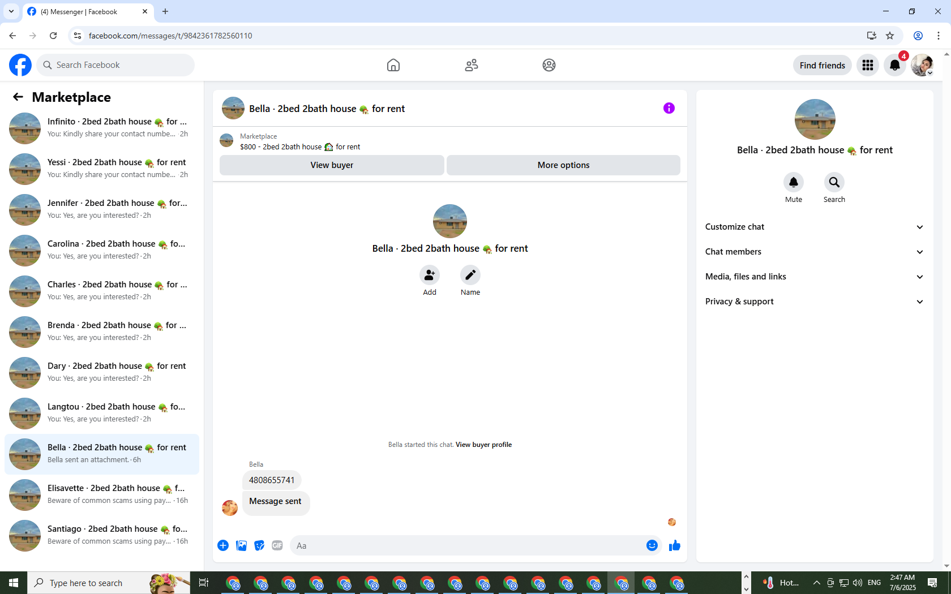The width and height of the screenshot is (951, 594).
Task: Click the Message sent bubble
Action: [x=276, y=502]
